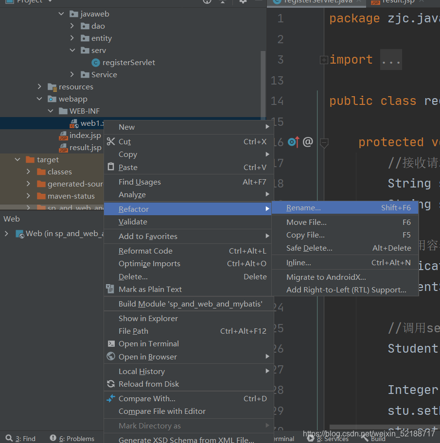Click the Compare With arrows icon
Image resolution: width=440 pixels, height=443 pixels.
coord(111,398)
